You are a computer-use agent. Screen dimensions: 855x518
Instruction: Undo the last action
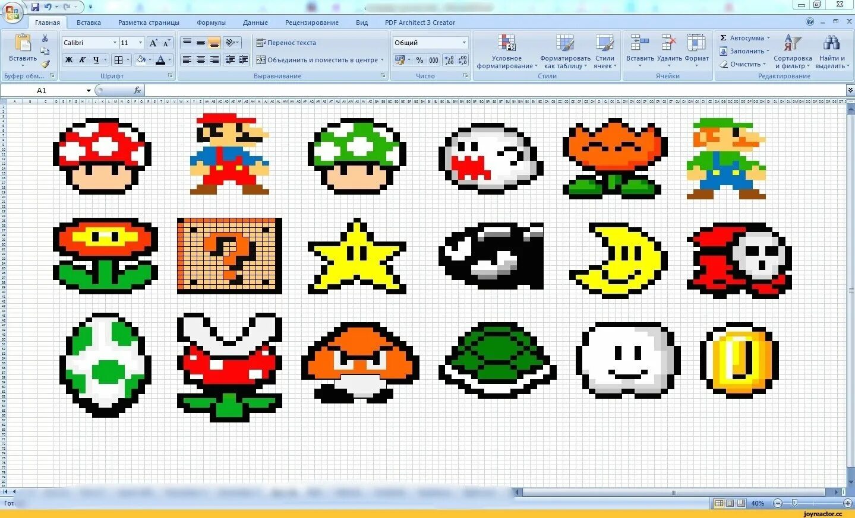click(x=48, y=7)
